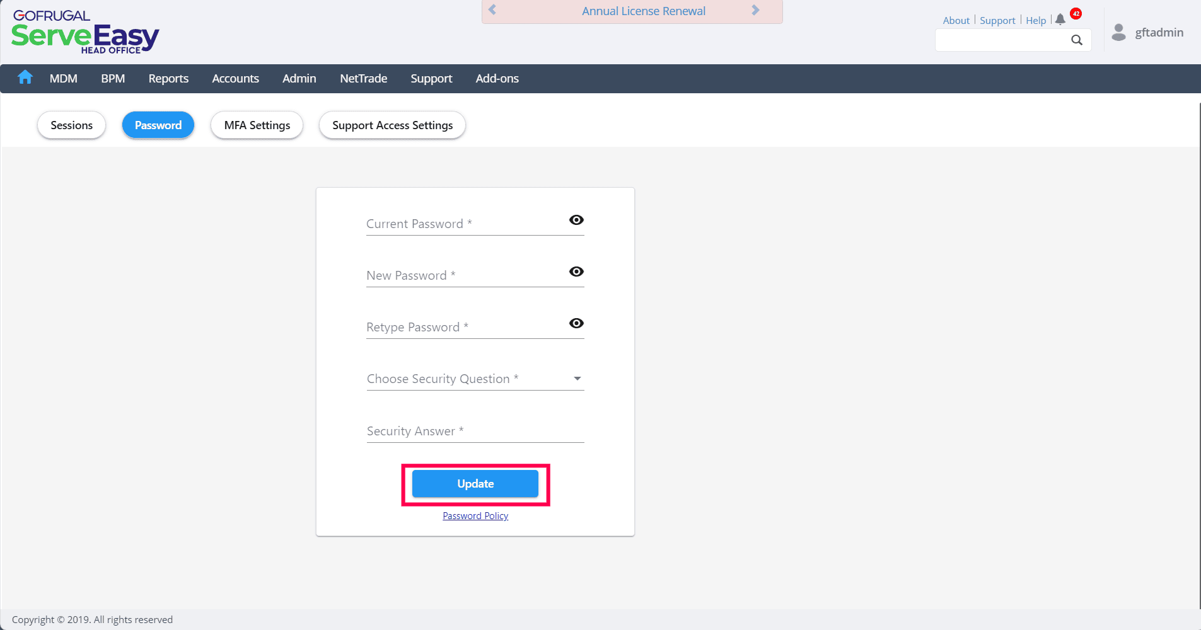Go to next announcement with right arrow

755,10
